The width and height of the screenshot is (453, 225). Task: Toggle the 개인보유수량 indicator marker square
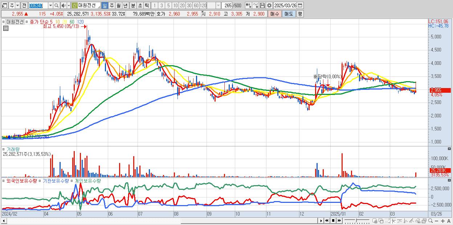[72, 180]
